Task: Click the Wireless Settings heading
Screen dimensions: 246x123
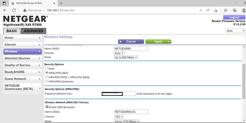Action: point(58,37)
